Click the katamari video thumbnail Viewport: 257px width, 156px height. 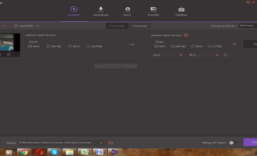(x=10, y=42)
